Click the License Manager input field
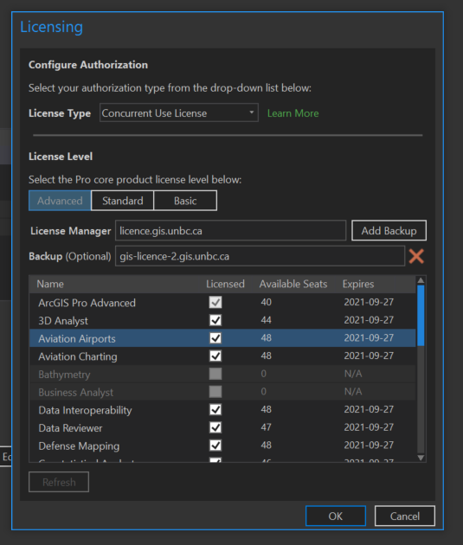 click(x=231, y=230)
